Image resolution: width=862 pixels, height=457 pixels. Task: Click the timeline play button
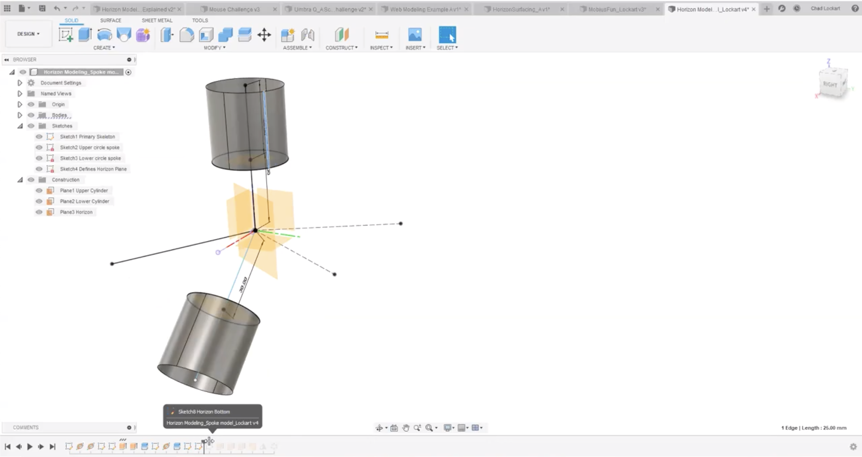coord(30,447)
